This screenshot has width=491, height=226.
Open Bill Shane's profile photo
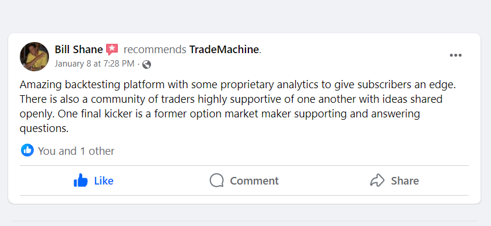34,57
